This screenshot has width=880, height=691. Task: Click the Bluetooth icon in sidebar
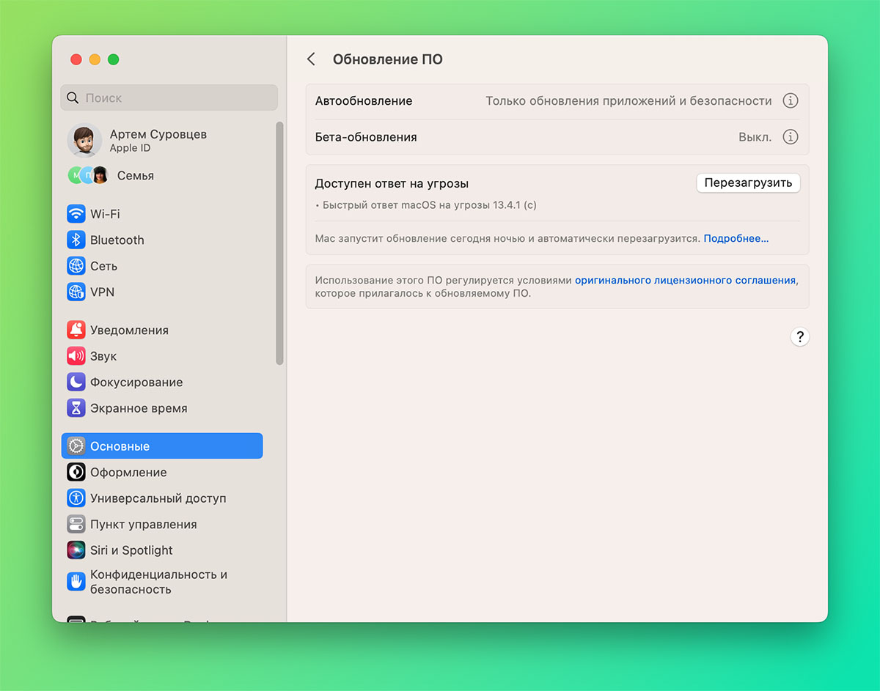[x=76, y=240]
